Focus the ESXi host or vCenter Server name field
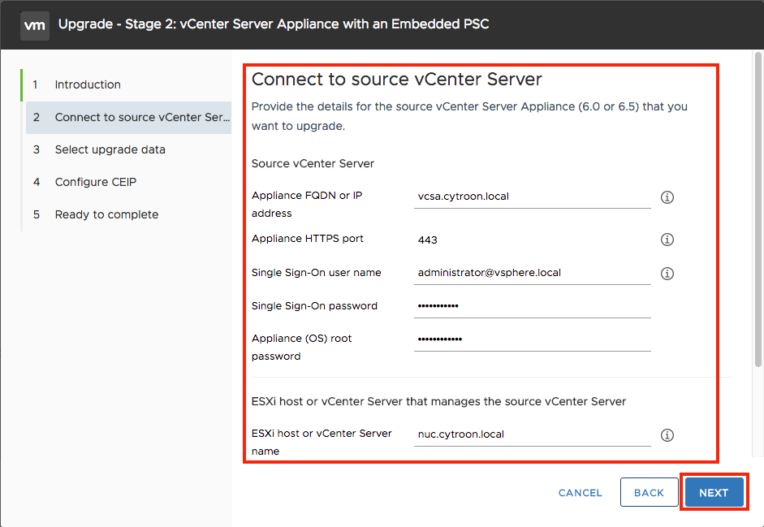The image size is (764, 527). (532, 434)
